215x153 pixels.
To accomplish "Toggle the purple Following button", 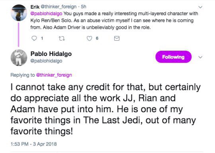I will tap(173, 57).
